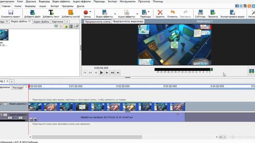The image size is (255, 143).
Task: Switch to the Клипы ribbon tab
Action: click(18, 6)
